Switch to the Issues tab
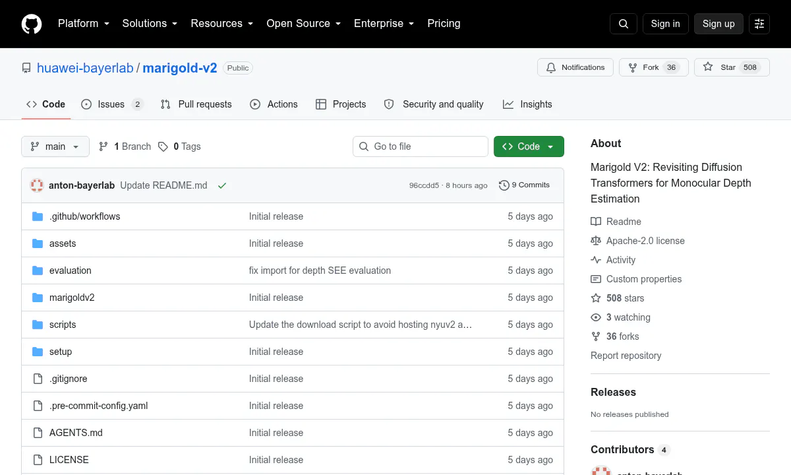The image size is (791, 475). click(112, 104)
